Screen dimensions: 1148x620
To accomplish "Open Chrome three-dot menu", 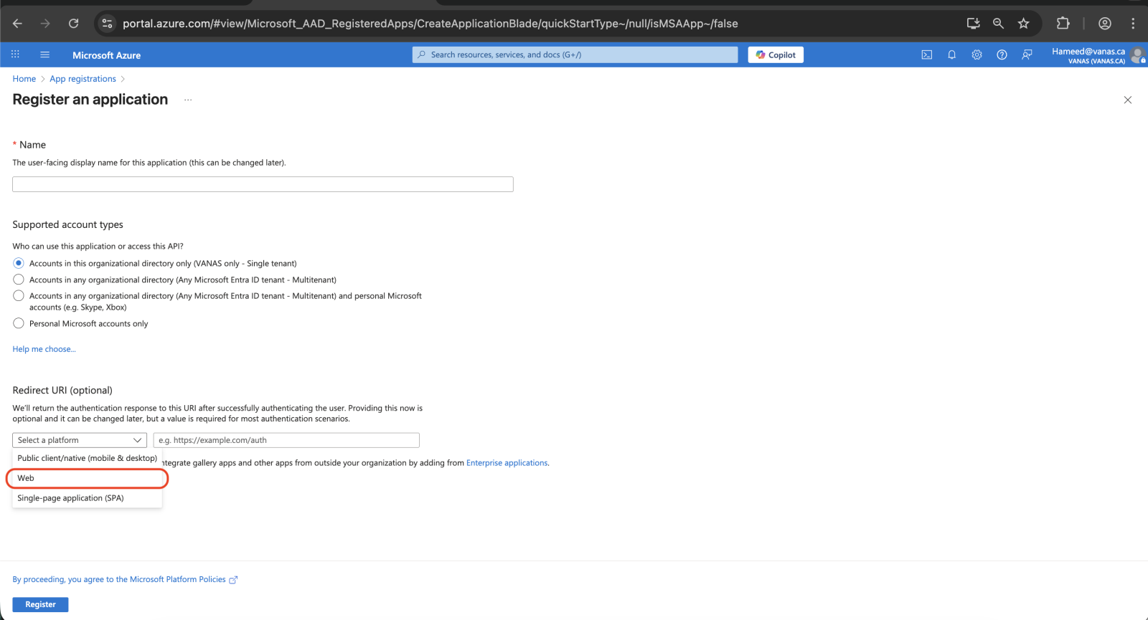I will pos(1133,24).
